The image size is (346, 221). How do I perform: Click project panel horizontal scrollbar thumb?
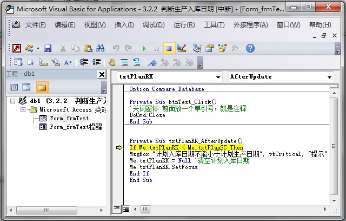click(46, 210)
